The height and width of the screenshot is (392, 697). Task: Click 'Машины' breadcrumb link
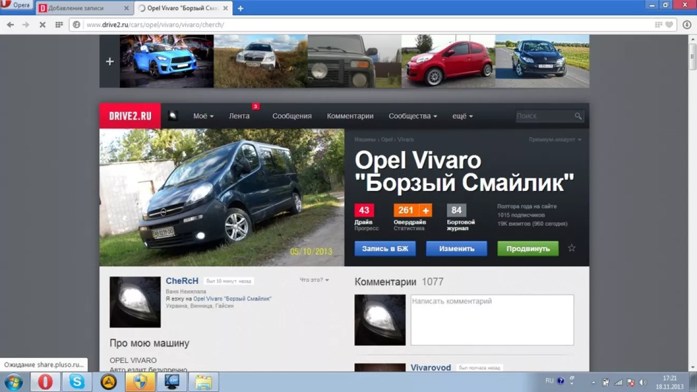coord(365,140)
